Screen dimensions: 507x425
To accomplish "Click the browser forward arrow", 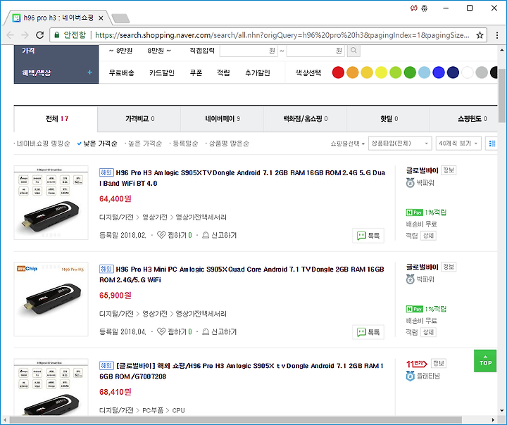I will pyautogui.click(x=25, y=35).
